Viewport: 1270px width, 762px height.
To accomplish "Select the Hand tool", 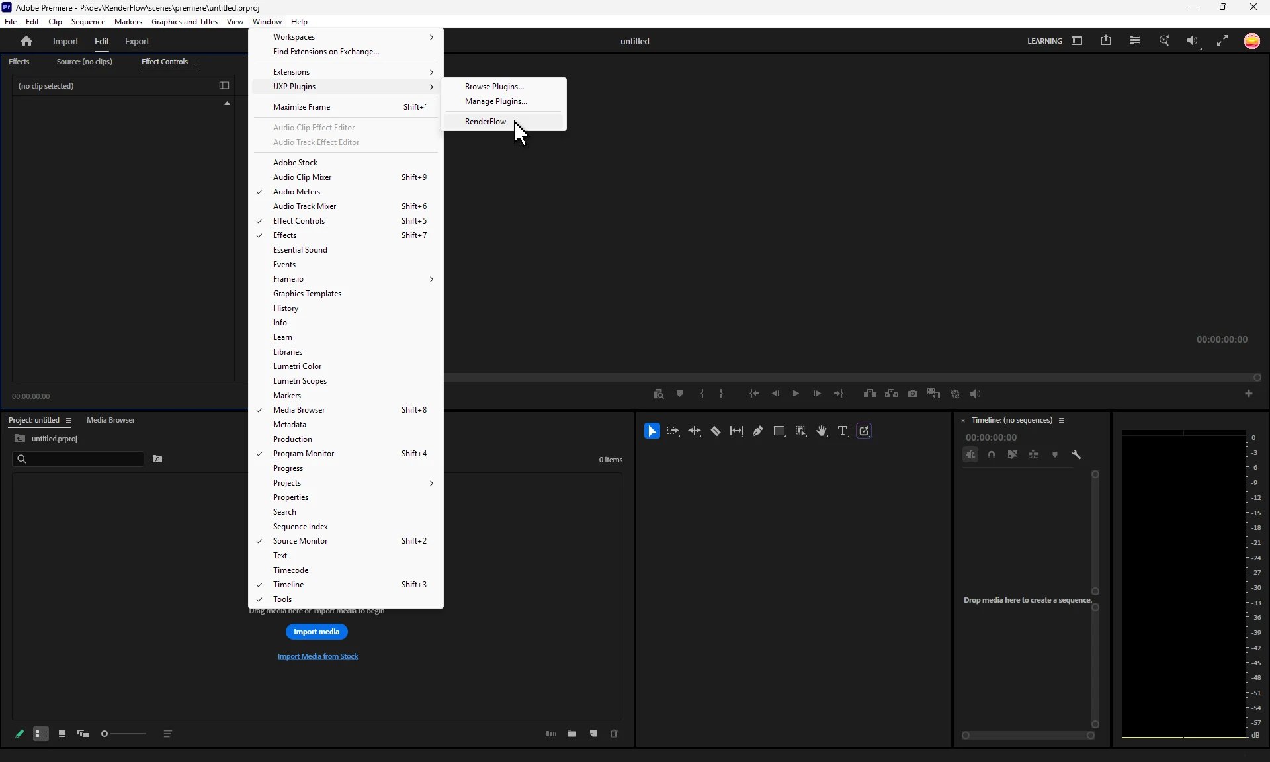I will click(822, 431).
